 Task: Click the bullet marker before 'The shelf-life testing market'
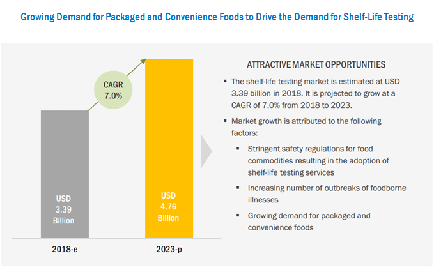click(x=225, y=81)
